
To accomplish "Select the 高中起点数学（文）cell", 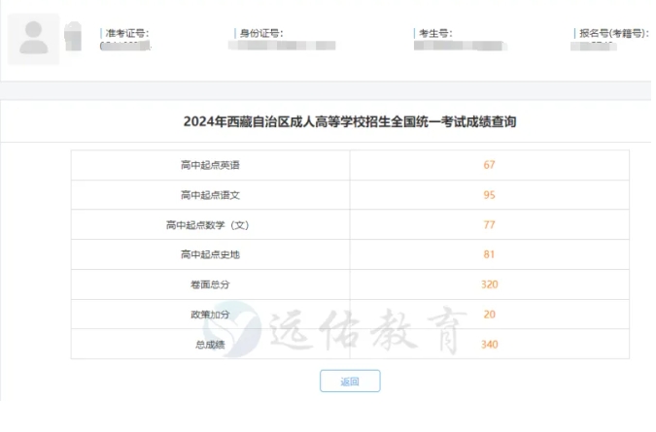I will pyautogui.click(x=211, y=225).
